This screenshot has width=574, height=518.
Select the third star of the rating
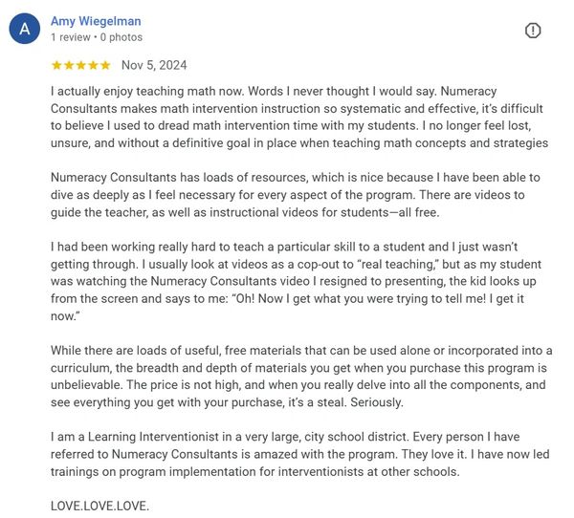click(81, 66)
